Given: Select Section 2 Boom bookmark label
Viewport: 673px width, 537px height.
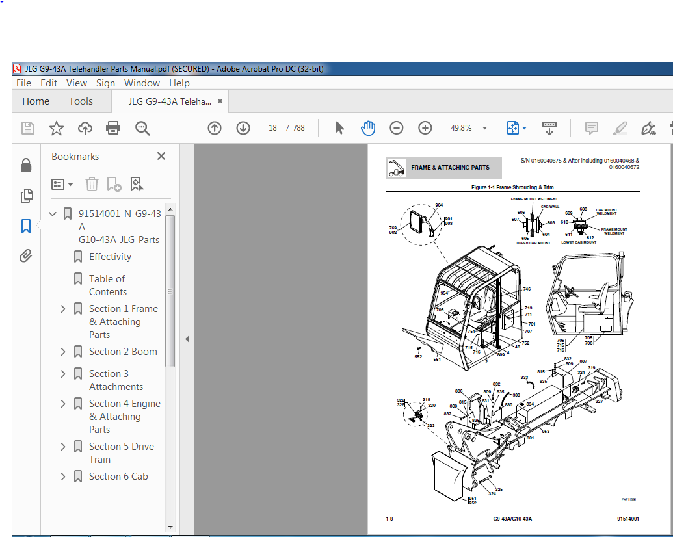Looking at the screenshot, I should tap(123, 352).
